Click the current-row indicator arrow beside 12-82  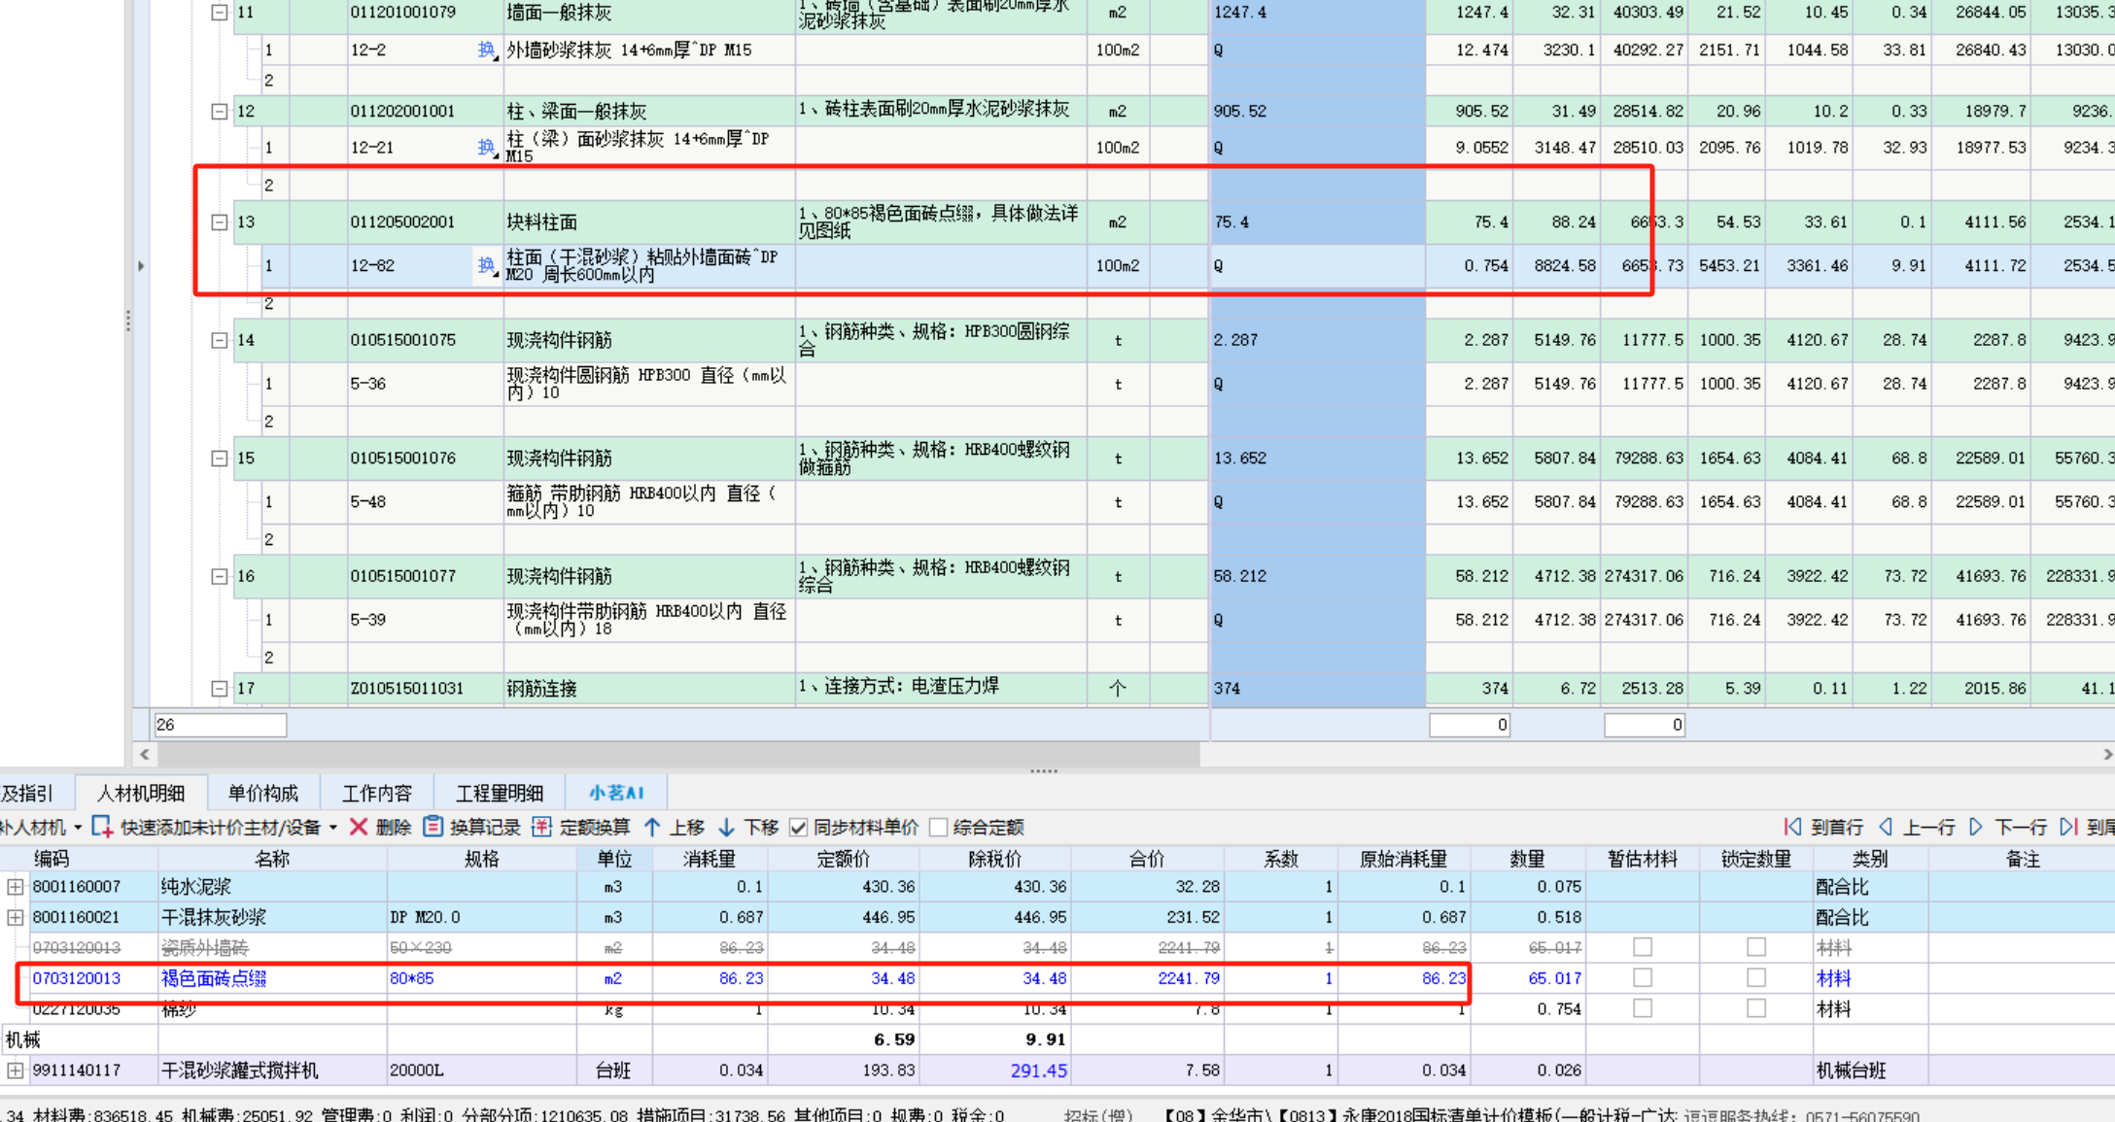pos(141,265)
